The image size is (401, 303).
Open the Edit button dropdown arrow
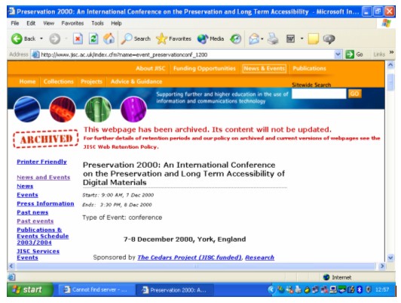click(302, 39)
